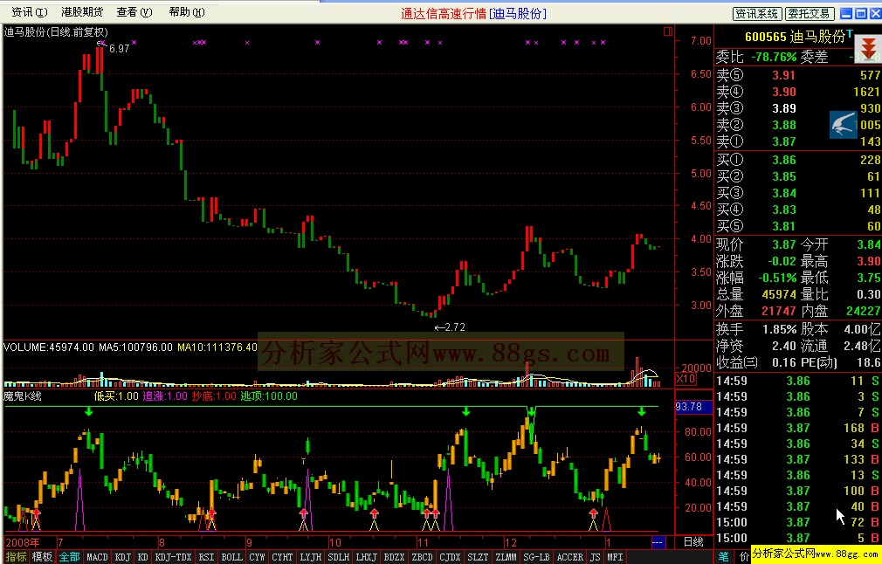Viewport: 882px width, 564px height.
Task: Select the KDJ-TDX indicator tab
Action: (173, 557)
